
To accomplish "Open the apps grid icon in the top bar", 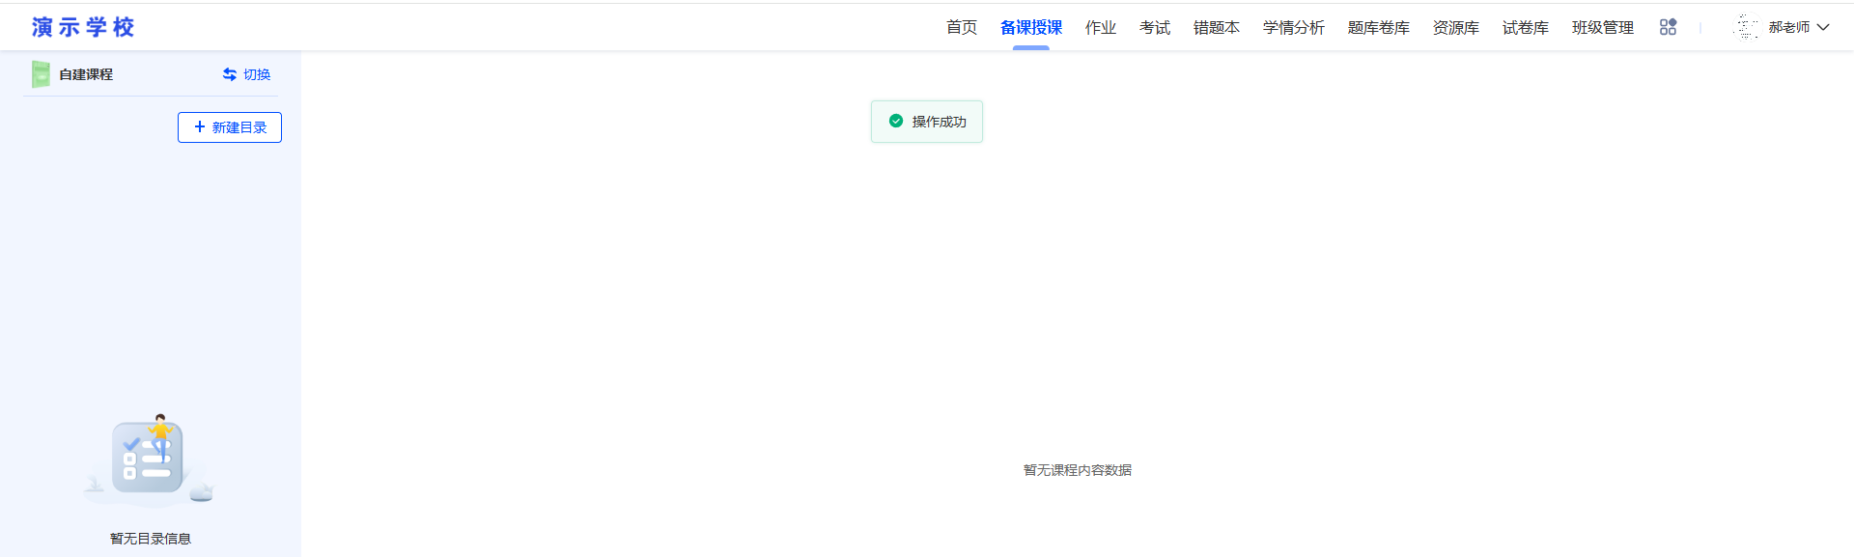I will point(1668,27).
